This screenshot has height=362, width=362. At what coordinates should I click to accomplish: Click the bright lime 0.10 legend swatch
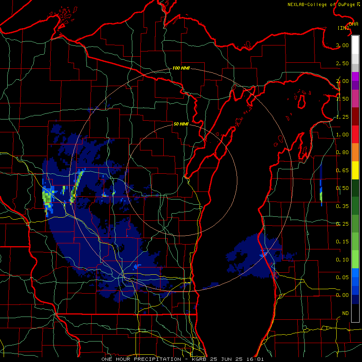point(355,259)
